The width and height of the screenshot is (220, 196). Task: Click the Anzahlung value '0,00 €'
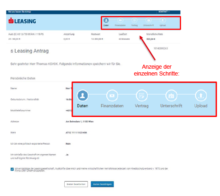[x=67, y=39]
